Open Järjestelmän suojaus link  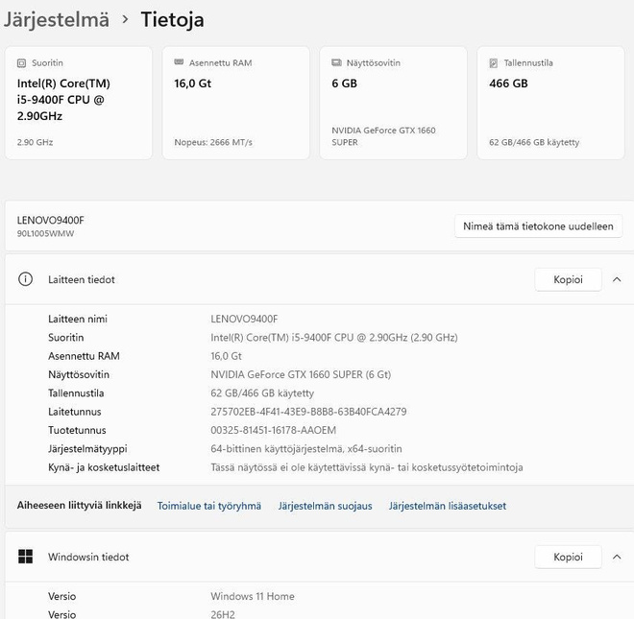[x=325, y=506]
